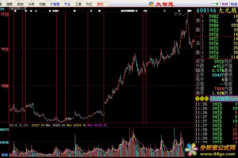Select buy level 3 price 2075
This screenshot has height=158, width=238.
(213, 48)
